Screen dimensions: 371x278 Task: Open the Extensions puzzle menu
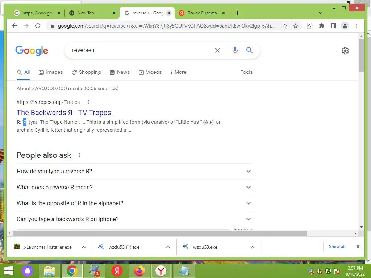click(x=322, y=26)
